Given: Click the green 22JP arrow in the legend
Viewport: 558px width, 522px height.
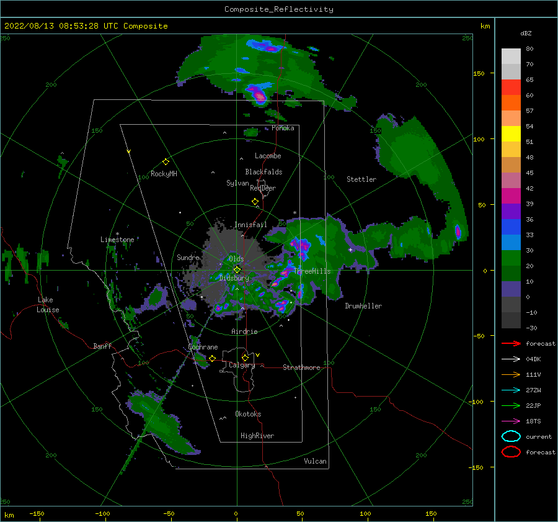Looking at the screenshot, I should click(511, 405).
